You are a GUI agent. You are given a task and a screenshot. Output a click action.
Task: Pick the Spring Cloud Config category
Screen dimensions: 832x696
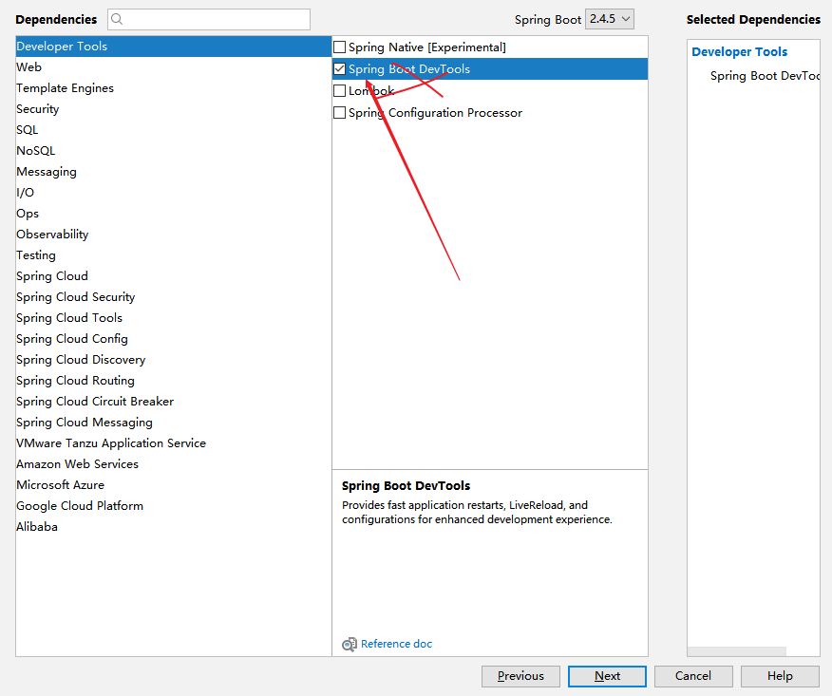click(x=174, y=338)
